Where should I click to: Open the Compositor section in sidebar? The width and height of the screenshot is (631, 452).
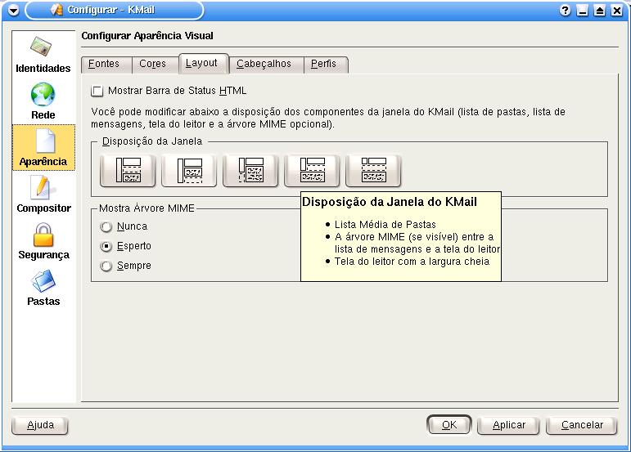click(43, 194)
